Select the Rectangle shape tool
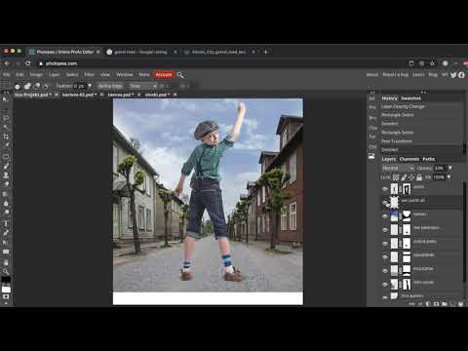This screenshot has width=468, height=351. 6,252
